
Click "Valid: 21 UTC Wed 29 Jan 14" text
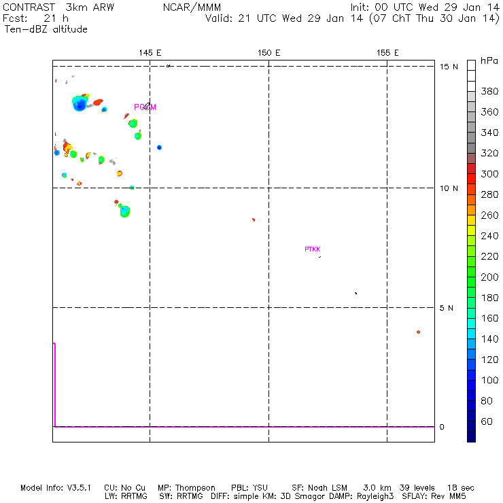point(284,18)
